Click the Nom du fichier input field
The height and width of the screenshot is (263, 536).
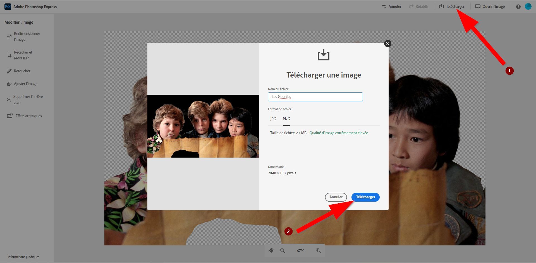point(315,97)
